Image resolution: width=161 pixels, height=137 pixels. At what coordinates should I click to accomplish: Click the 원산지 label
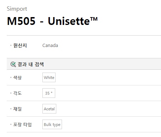click(20, 46)
